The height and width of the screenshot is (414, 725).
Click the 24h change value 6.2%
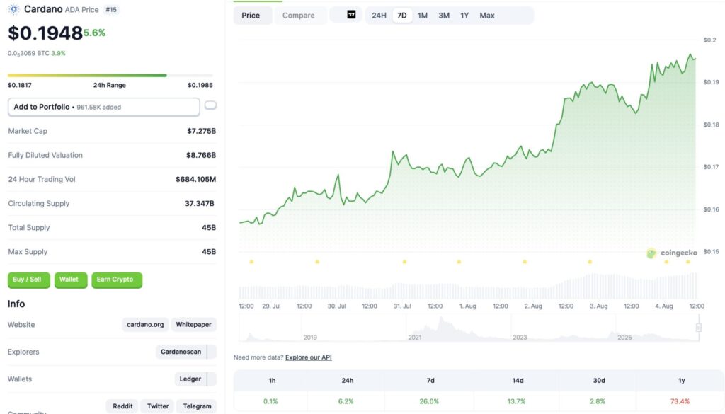[346, 401]
